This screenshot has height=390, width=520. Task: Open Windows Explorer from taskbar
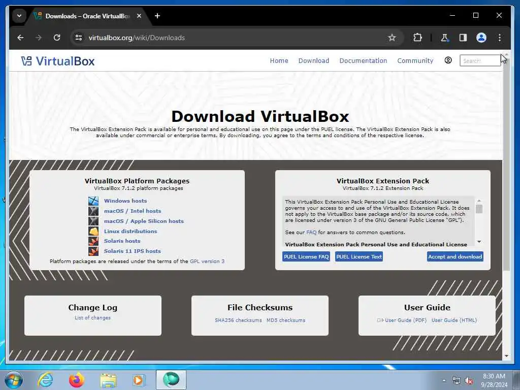click(108, 380)
